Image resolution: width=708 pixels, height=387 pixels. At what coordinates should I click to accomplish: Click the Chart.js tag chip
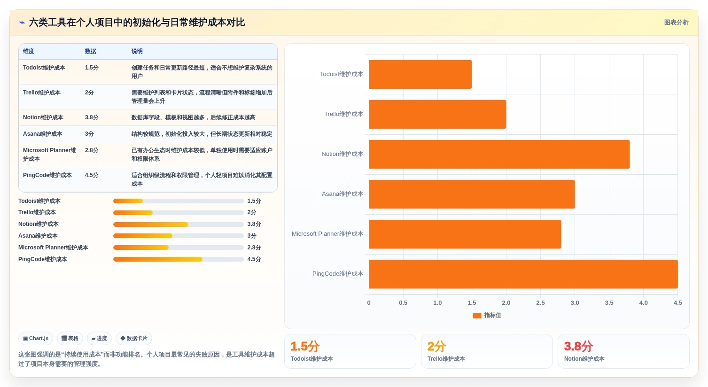[36, 338]
